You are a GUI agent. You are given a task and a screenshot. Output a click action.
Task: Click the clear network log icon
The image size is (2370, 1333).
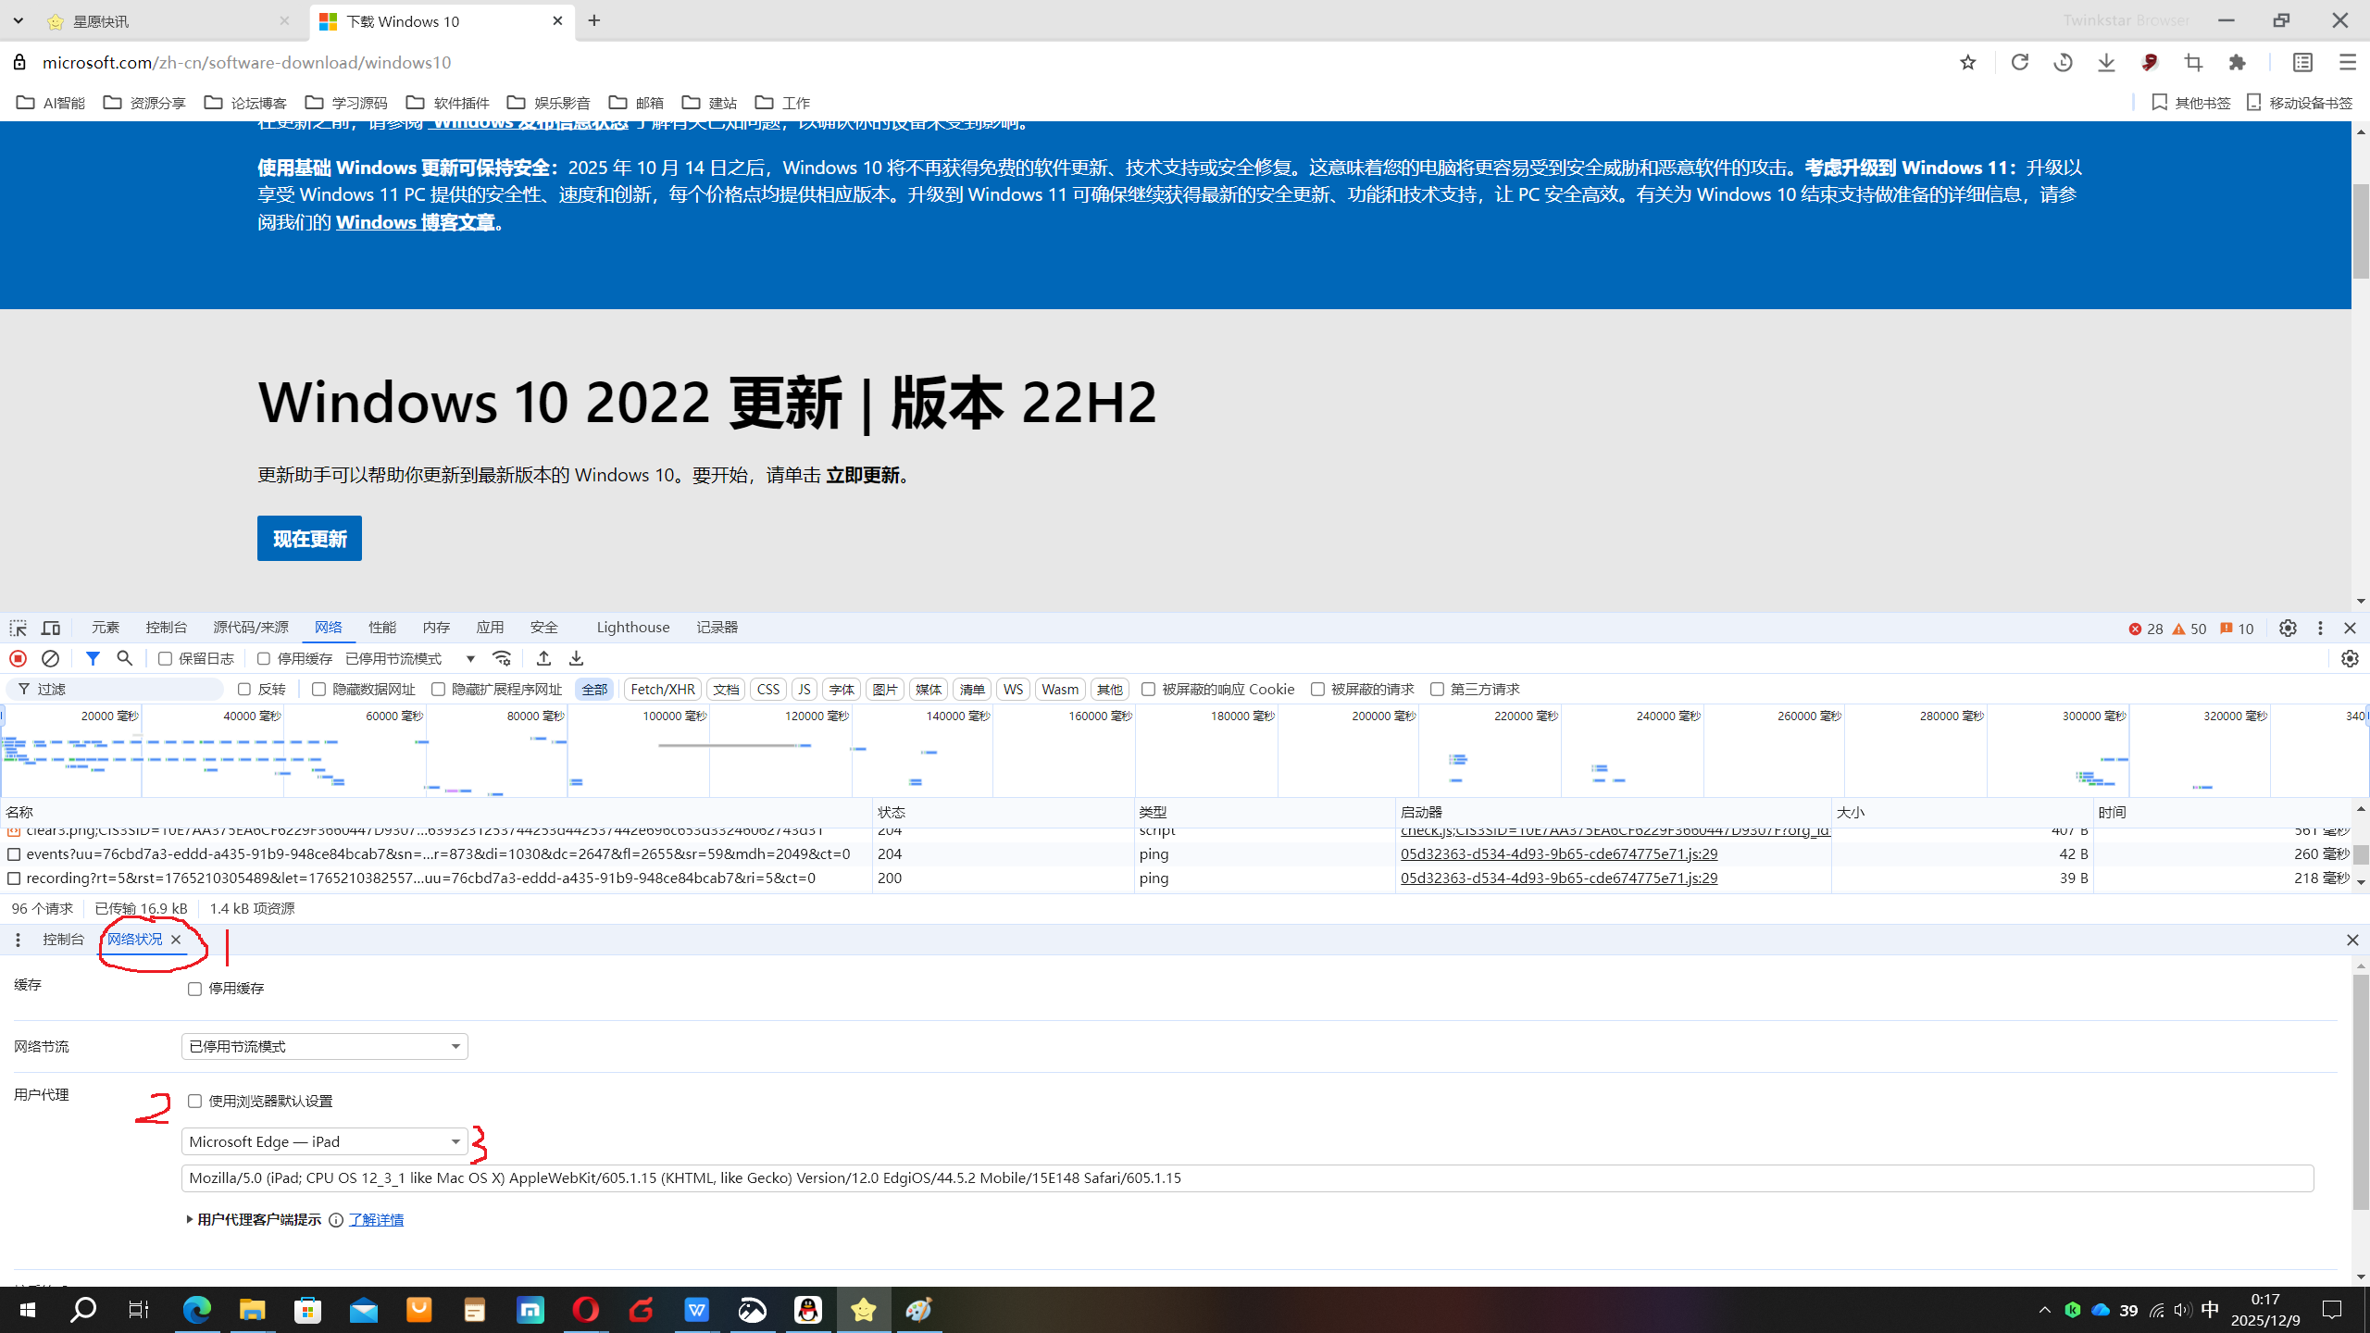tap(51, 658)
